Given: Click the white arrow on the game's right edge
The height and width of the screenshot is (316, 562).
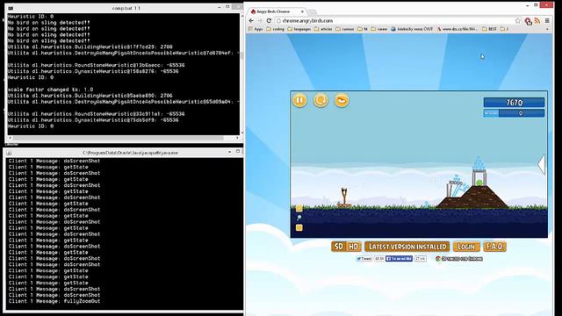Looking at the screenshot, I should [x=542, y=164].
